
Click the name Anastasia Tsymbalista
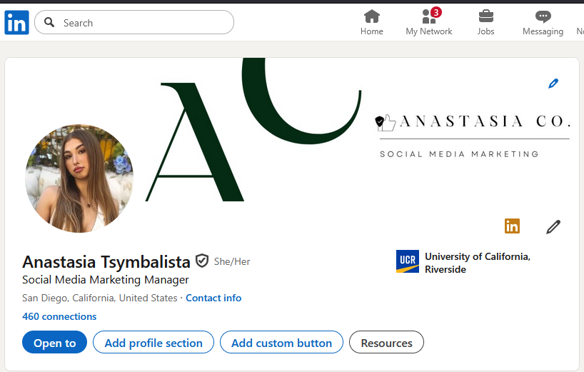coord(106,262)
